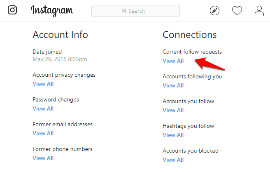Click the Connections heading
This screenshot has height=172, width=270.
click(190, 34)
